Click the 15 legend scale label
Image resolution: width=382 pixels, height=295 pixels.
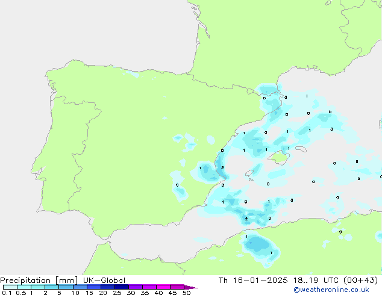(89, 293)
